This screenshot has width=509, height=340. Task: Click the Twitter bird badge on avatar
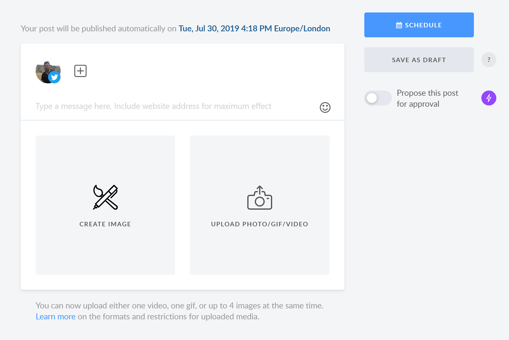coord(54,77)
